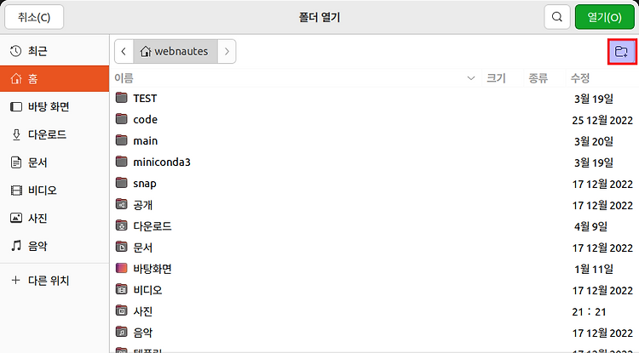Click the code folder icon
The height and width of the screenshot is (353, 639).
(x=122, y=119)
